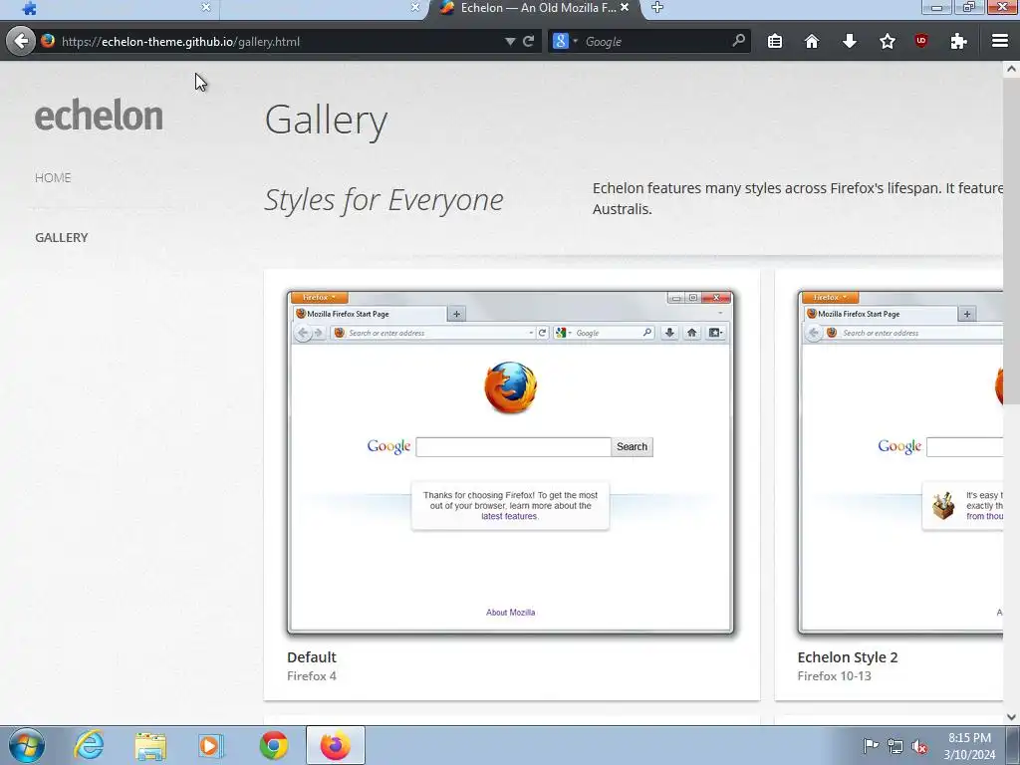
Task: Close the Echelon tab
Action: click(x=625, y=7)
